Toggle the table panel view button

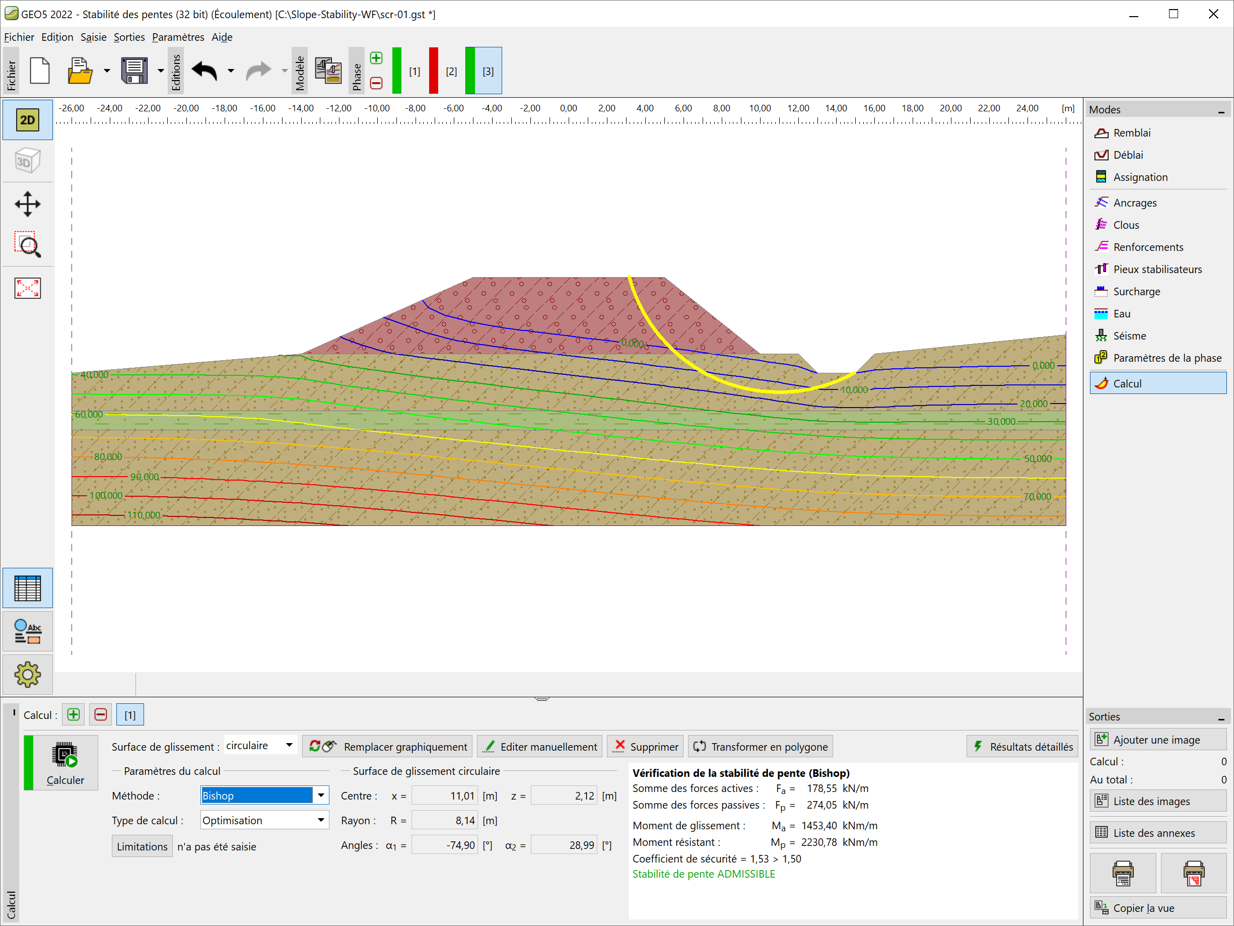[x=27, y=588]
